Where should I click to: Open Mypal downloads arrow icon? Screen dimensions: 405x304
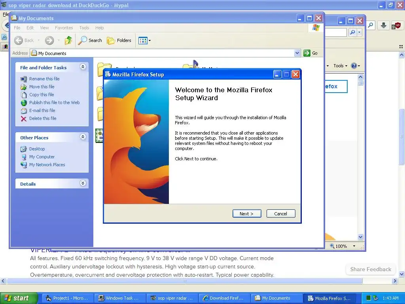coord(384,25)
